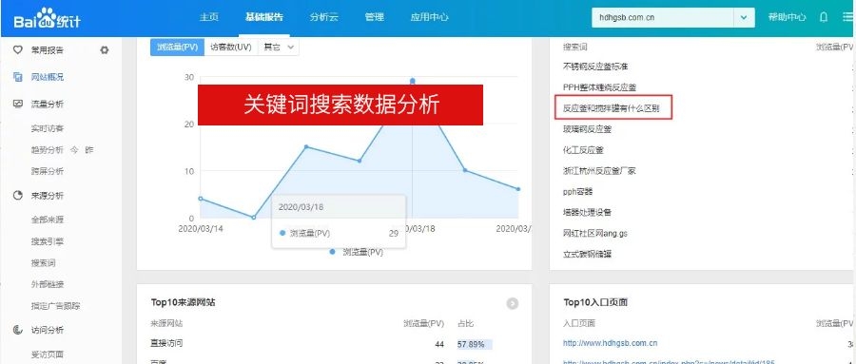Click the 占比 column header

[466, 323]
